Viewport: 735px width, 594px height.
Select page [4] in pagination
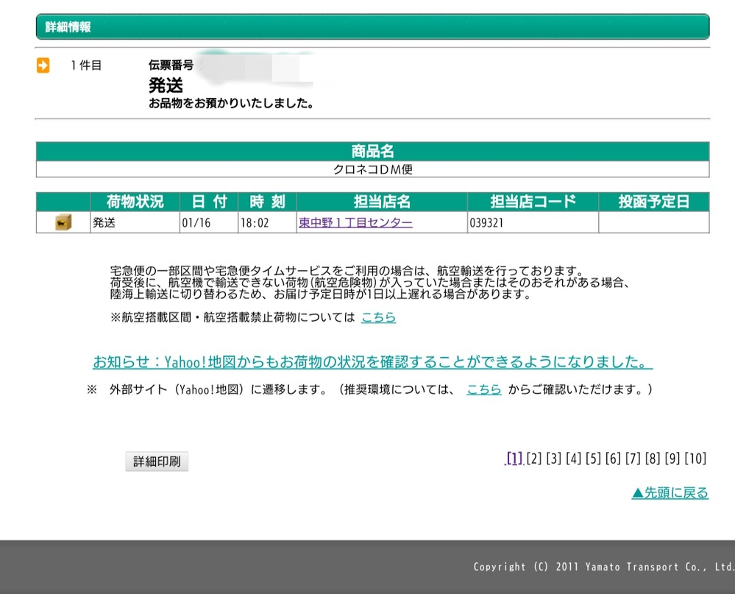574,459
